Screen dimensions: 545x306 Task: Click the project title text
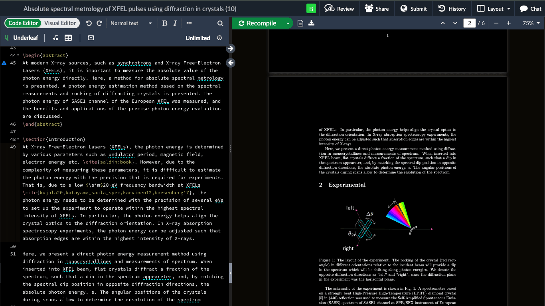(130, 9)
